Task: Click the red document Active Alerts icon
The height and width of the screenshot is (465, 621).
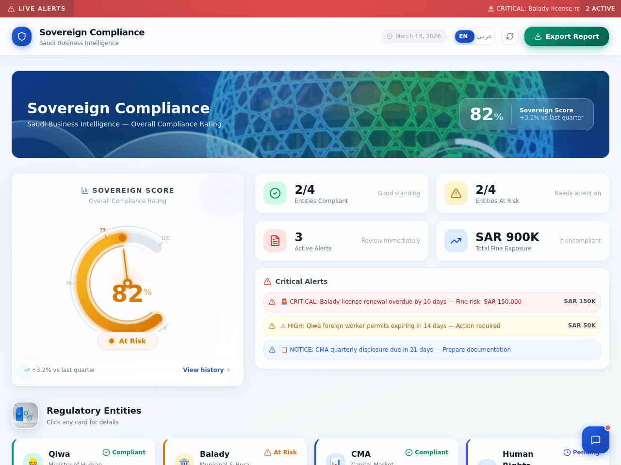Action: tap(275, 241)
